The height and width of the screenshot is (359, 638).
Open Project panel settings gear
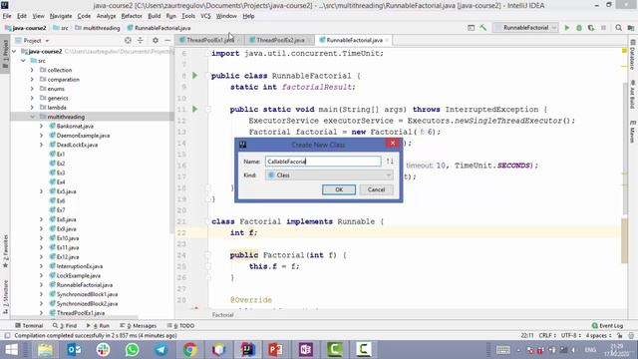coord(156,40)
